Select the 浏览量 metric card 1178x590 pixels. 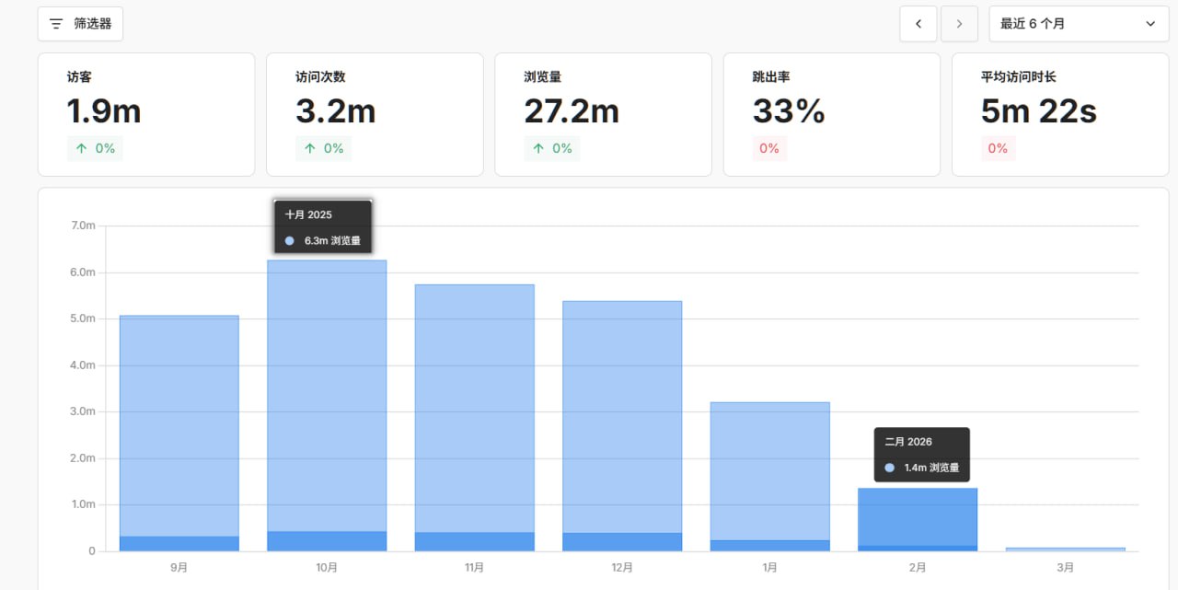[x=603, y=114]
